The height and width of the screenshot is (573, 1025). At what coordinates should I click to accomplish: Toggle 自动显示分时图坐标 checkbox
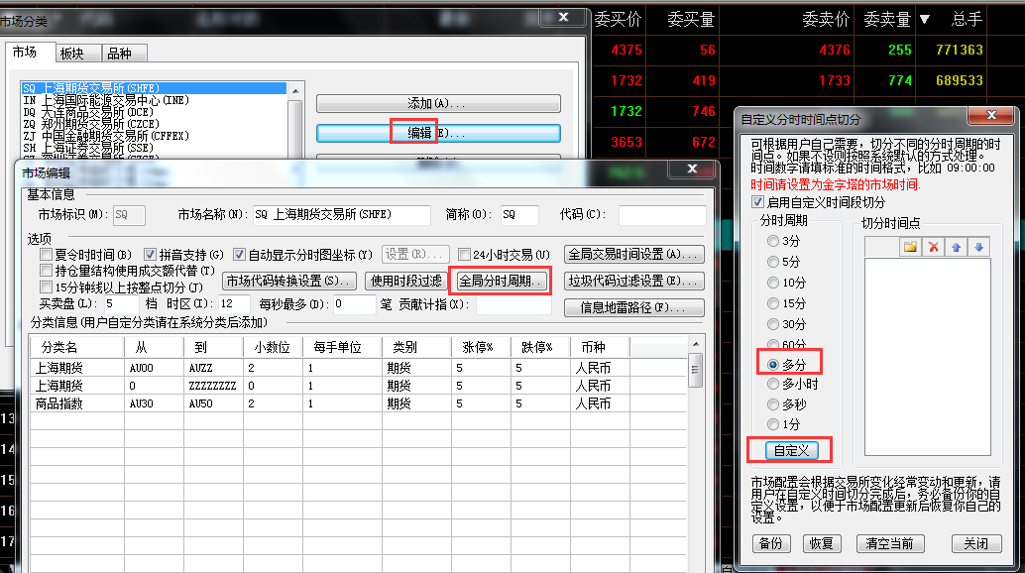239,255
